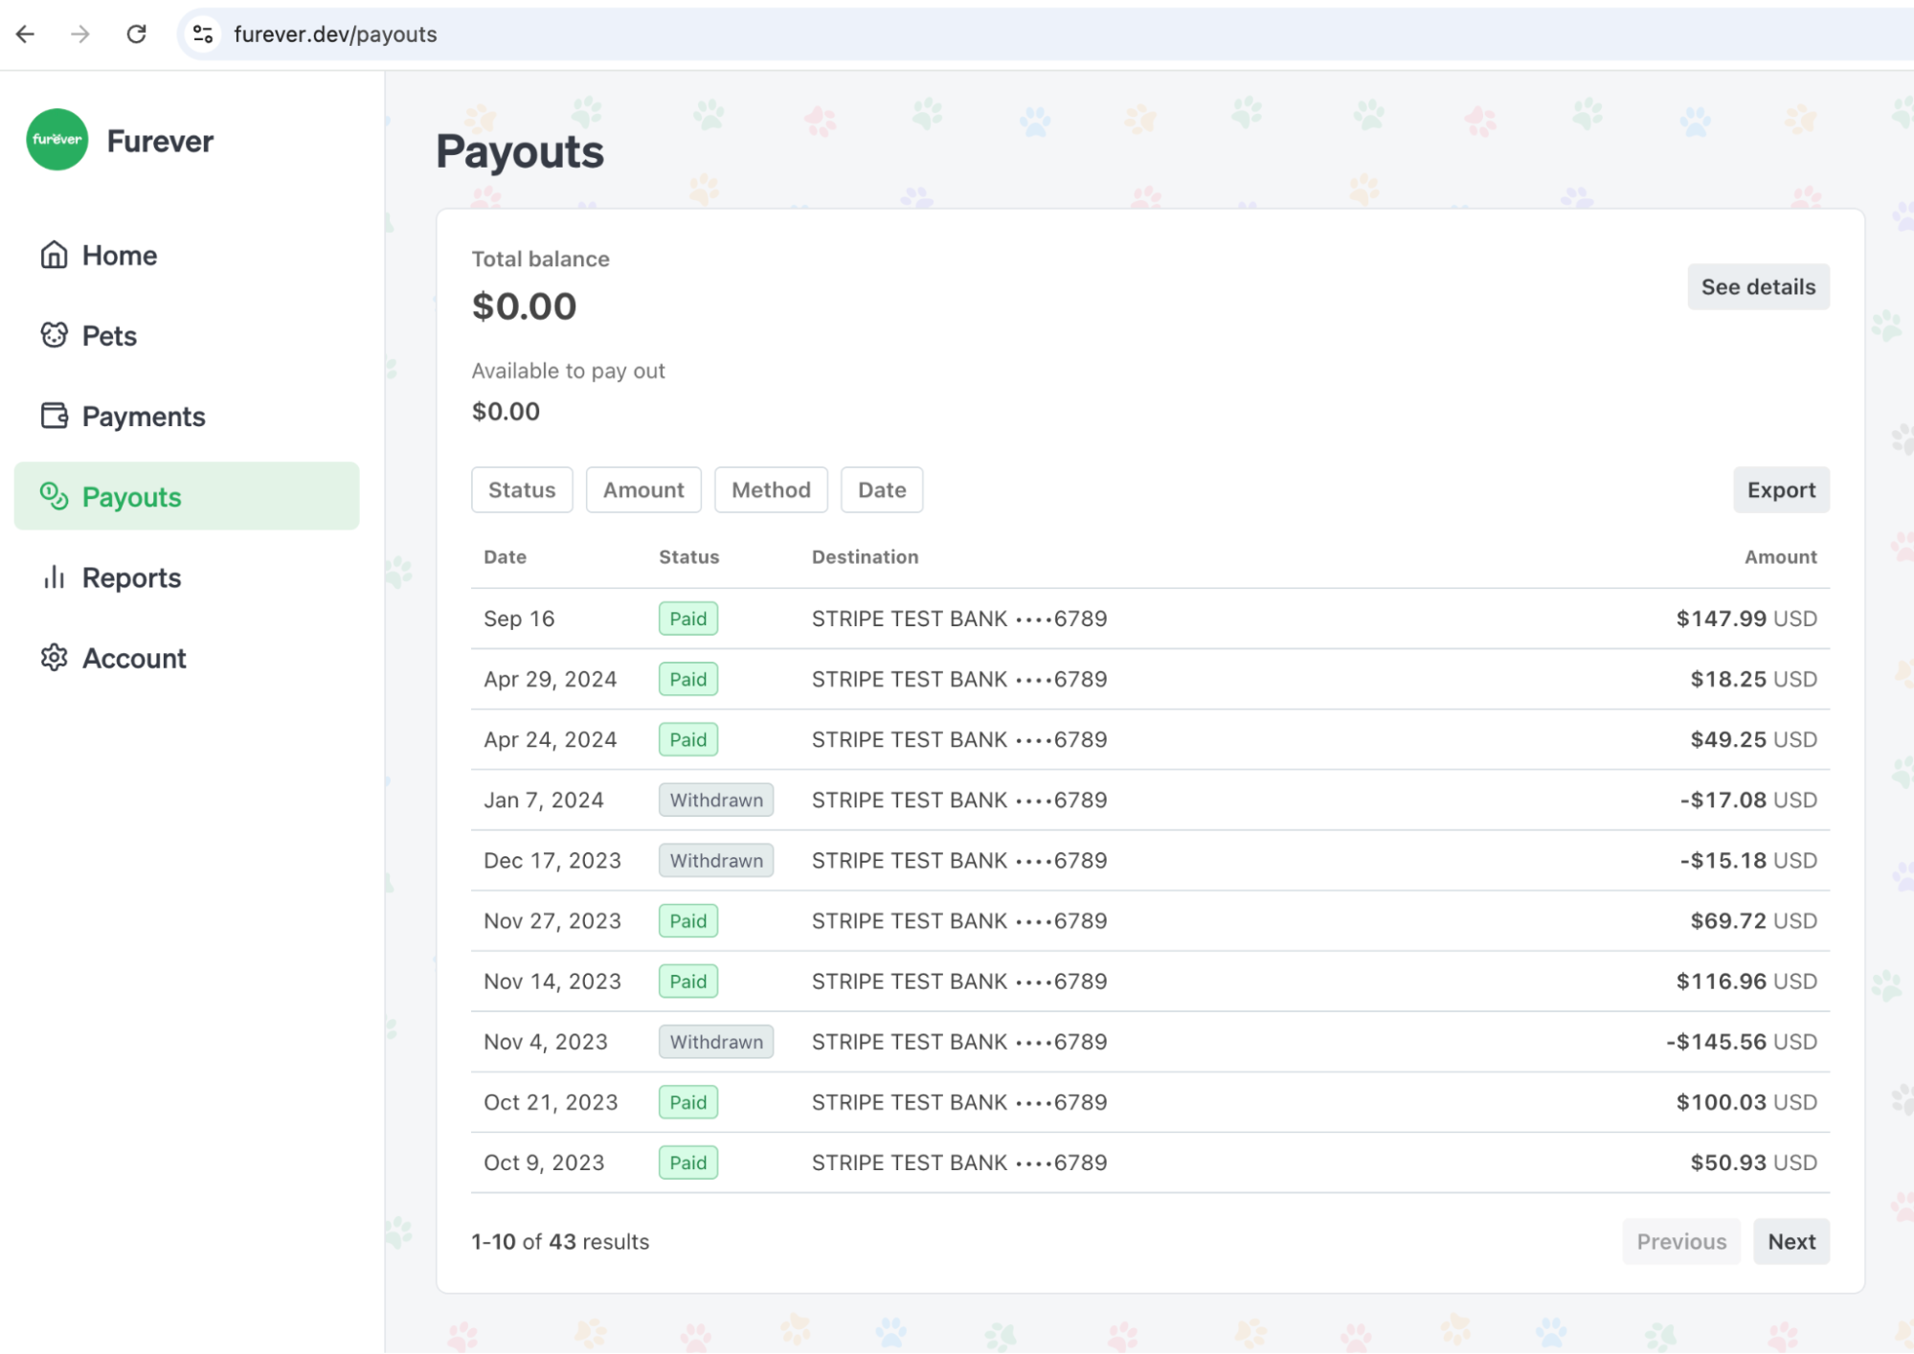This screenshot has height=1354, width=1914.
Task: Click the Pets paw-face icon
Action: [54, 335]
